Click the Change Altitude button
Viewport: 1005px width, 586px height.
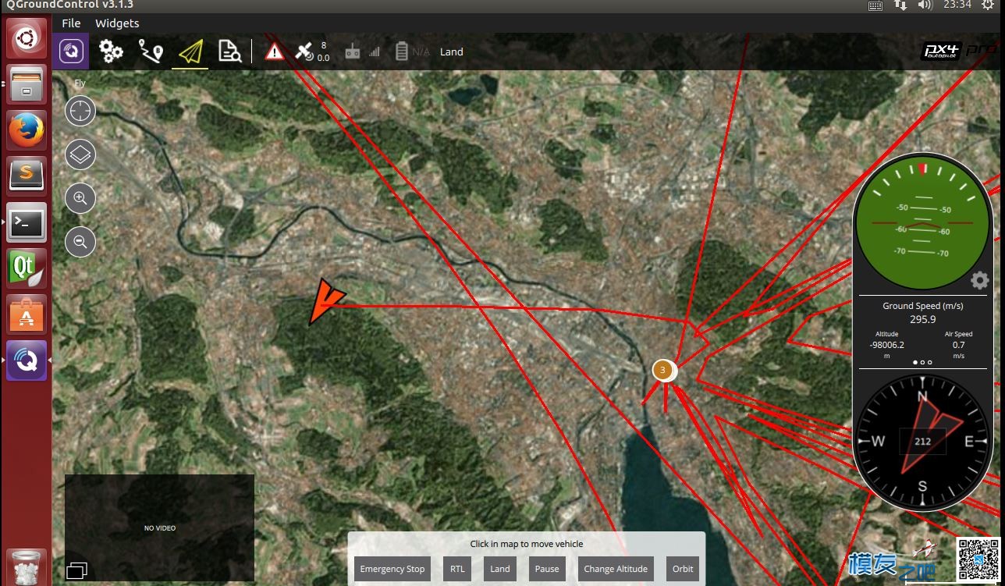click(616, 569)
